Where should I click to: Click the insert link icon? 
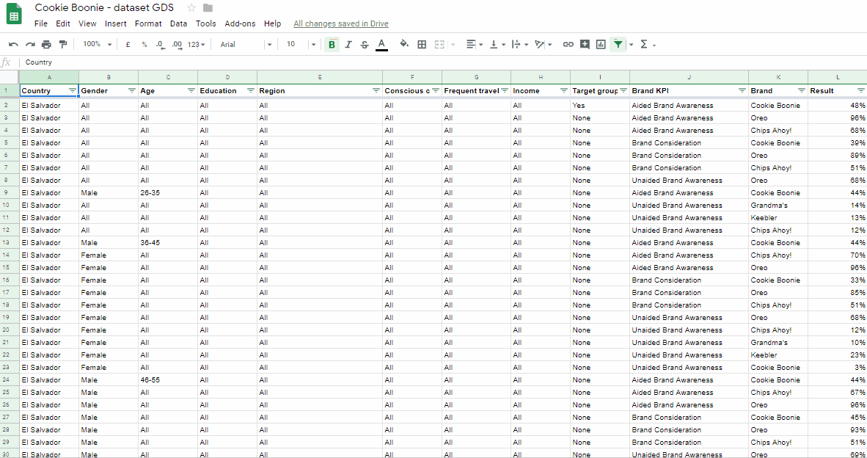(568, 44)
